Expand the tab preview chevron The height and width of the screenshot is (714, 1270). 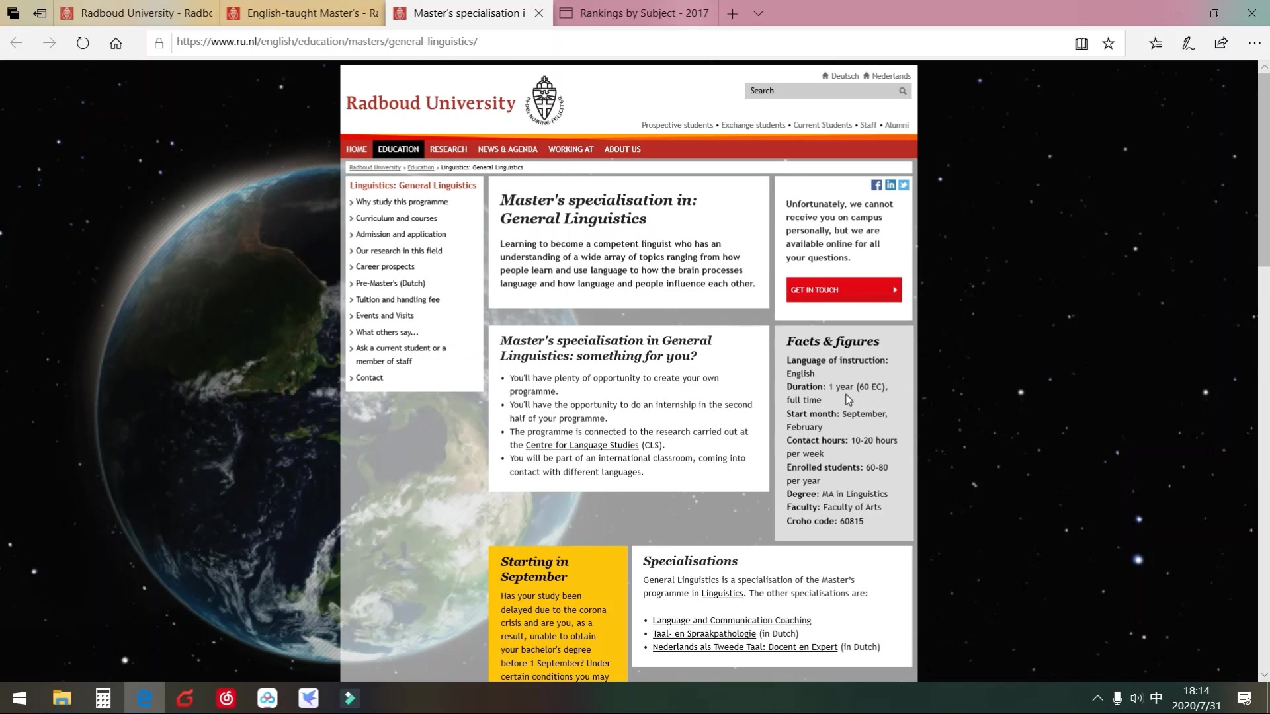pos(758,13)
